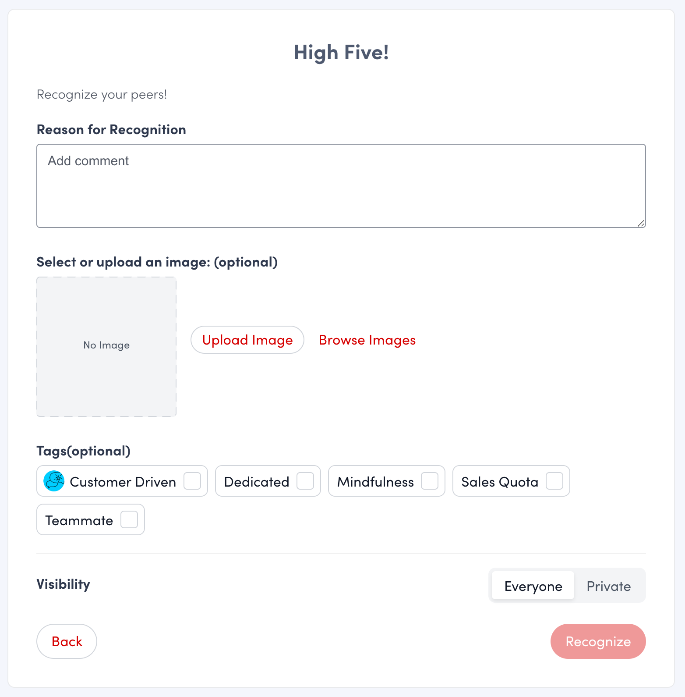The height and width of the screenshot is (697, 685).
Task: Click the Teammate tag label text
Action: pos(79,520)
